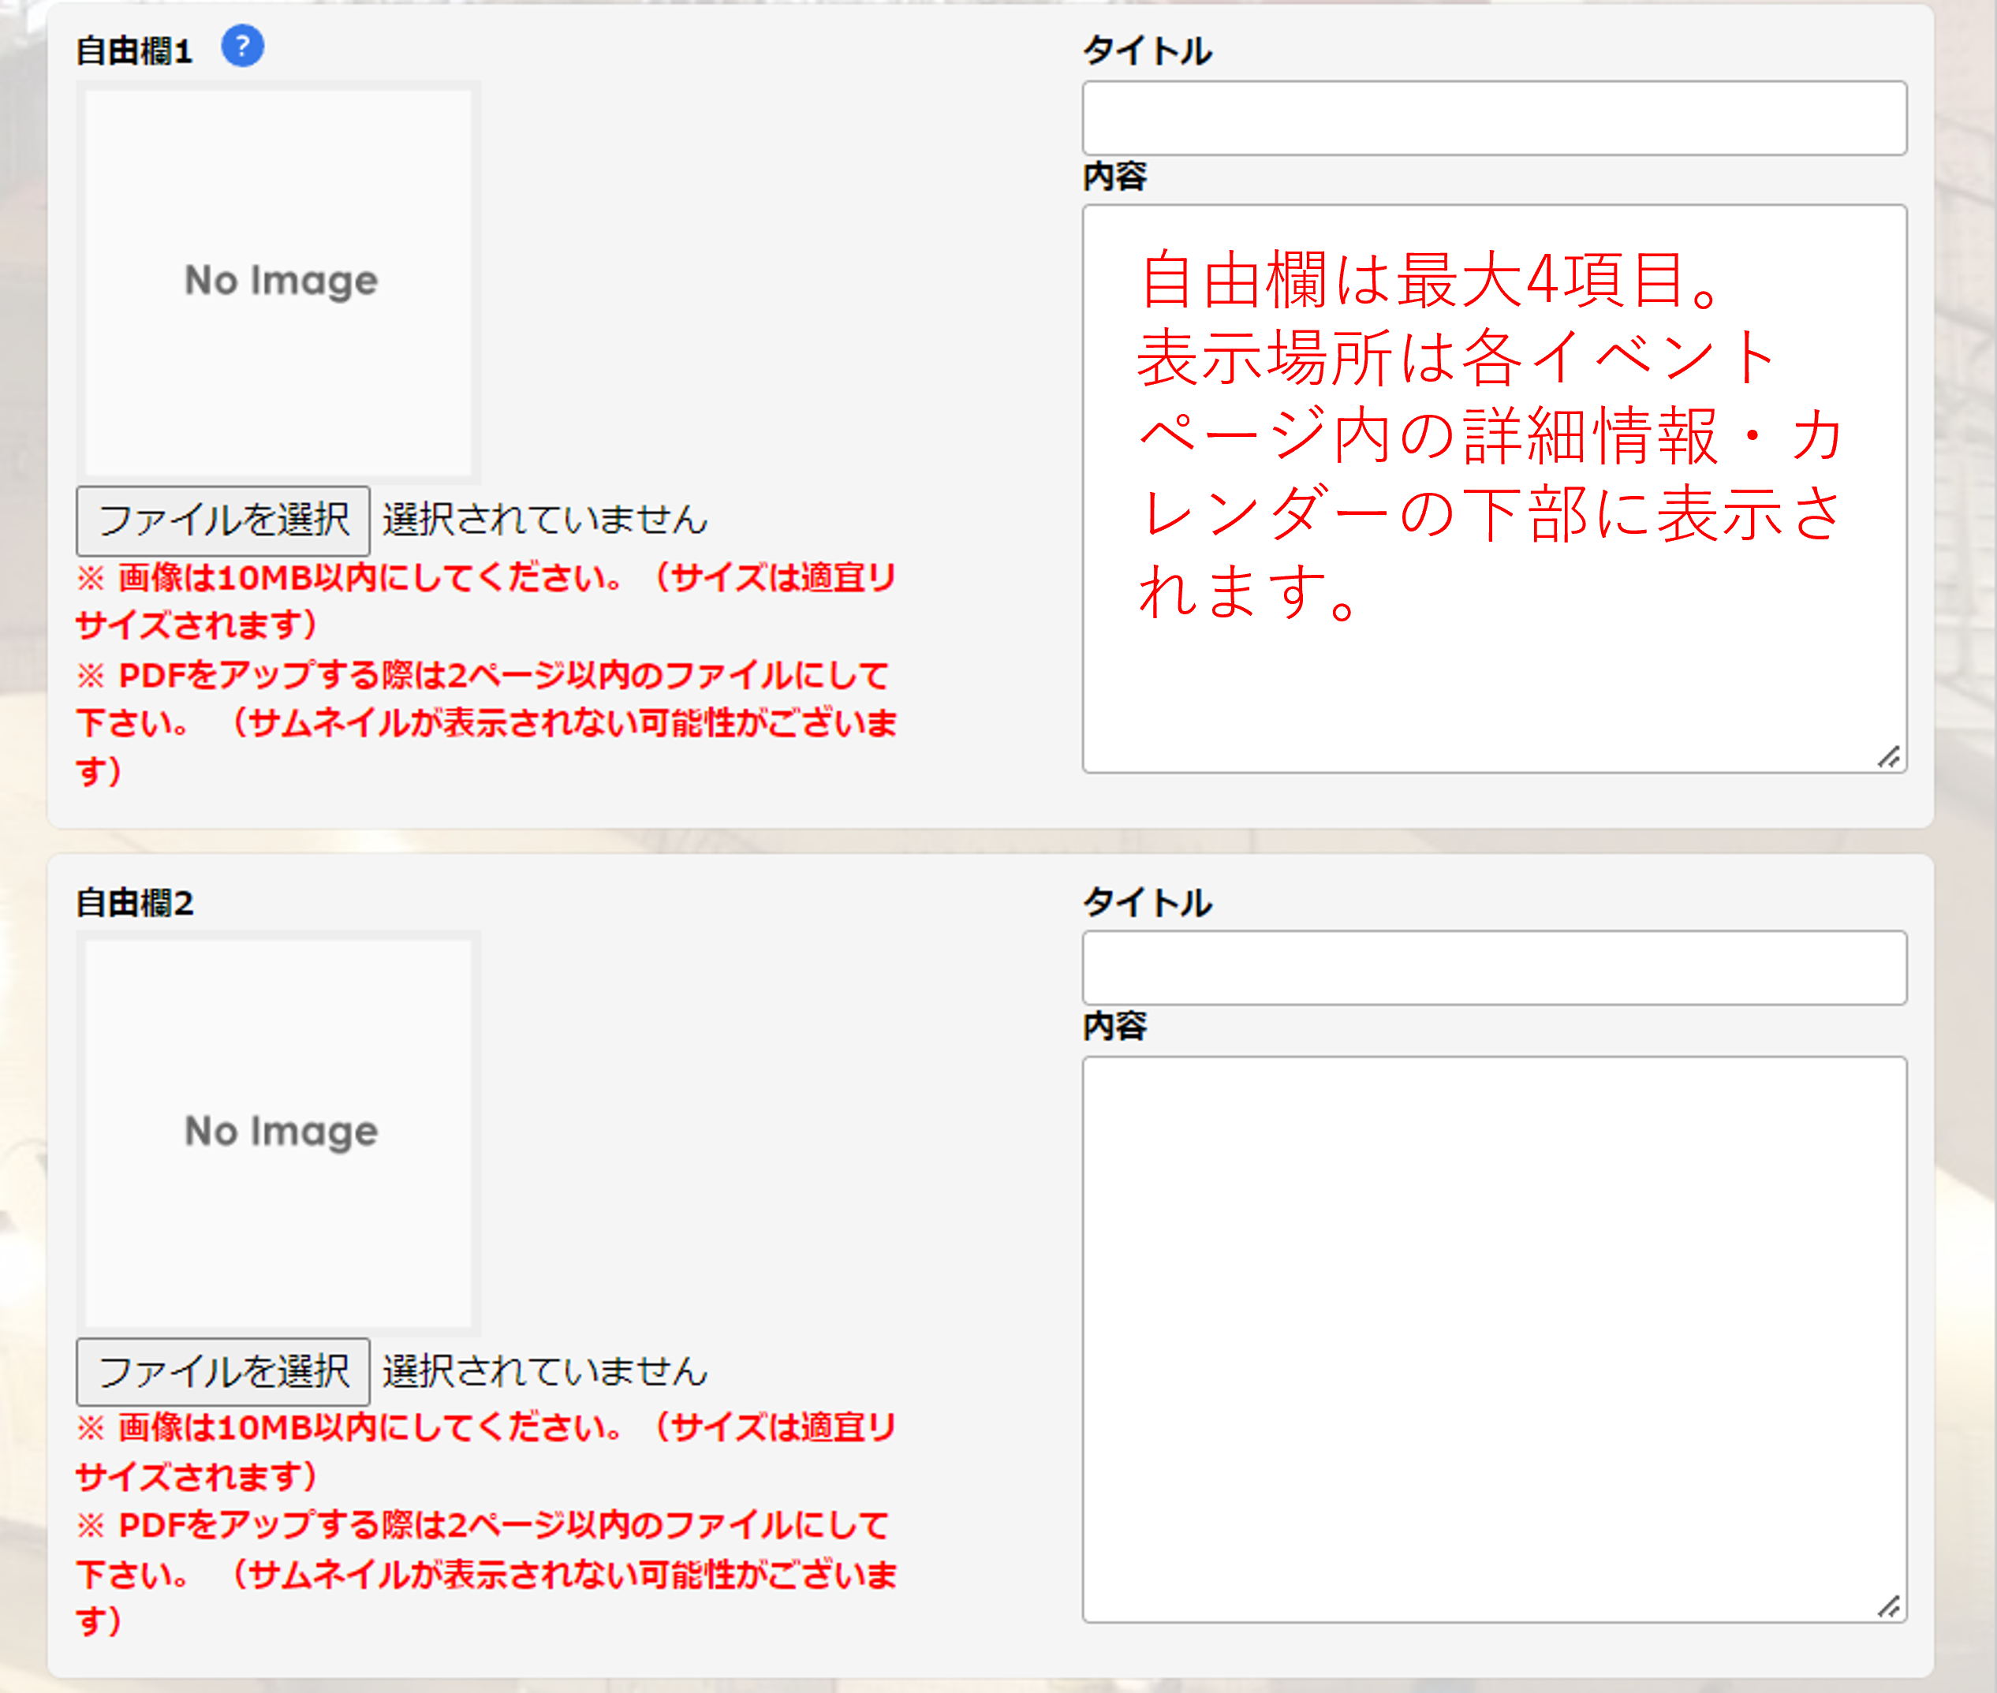Click the 自由欄1 タイトル input field
Image resolution: width=1997 pixels, height=1693 pixels.
(x=1494, y=118)
